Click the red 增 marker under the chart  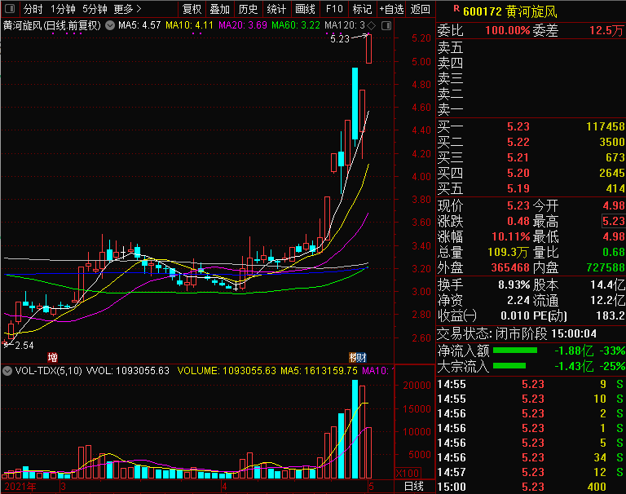[53, 357]
